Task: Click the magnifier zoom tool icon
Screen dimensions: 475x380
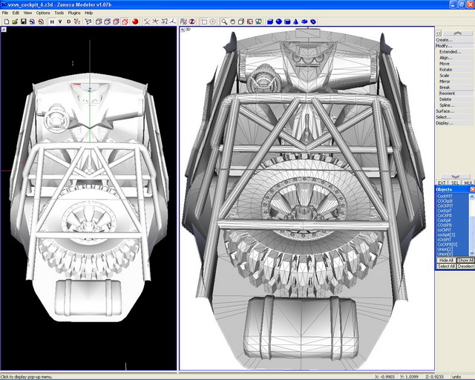Action: (223, 22)
